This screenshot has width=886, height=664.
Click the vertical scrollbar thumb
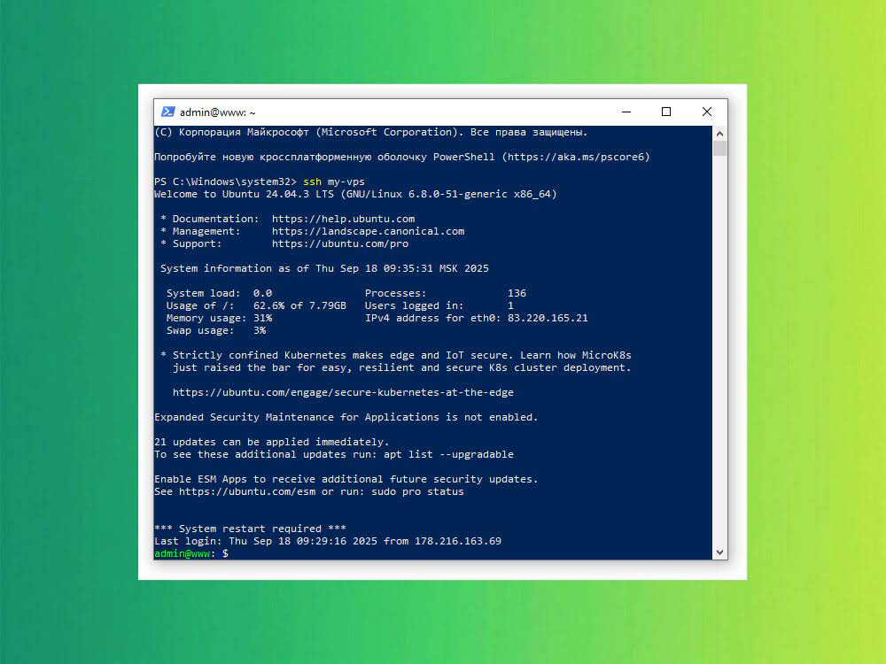tap(719, 149)
